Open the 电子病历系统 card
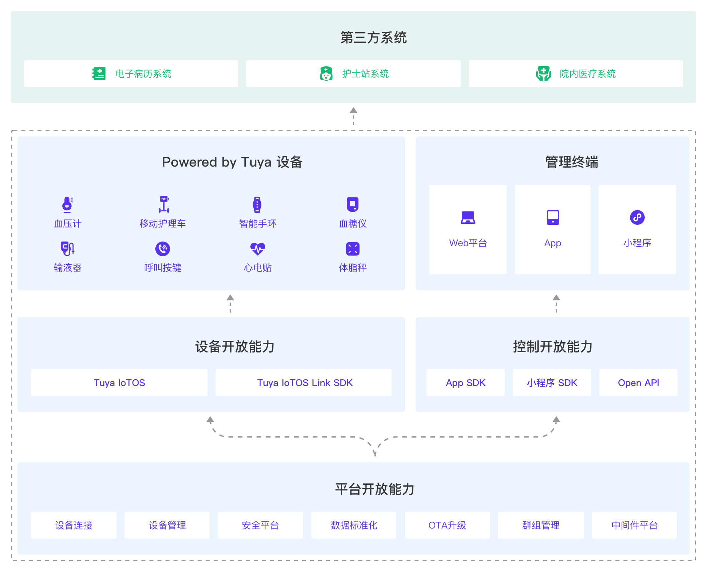The width and height of the screenshot is (707, 572). point(131,74)
